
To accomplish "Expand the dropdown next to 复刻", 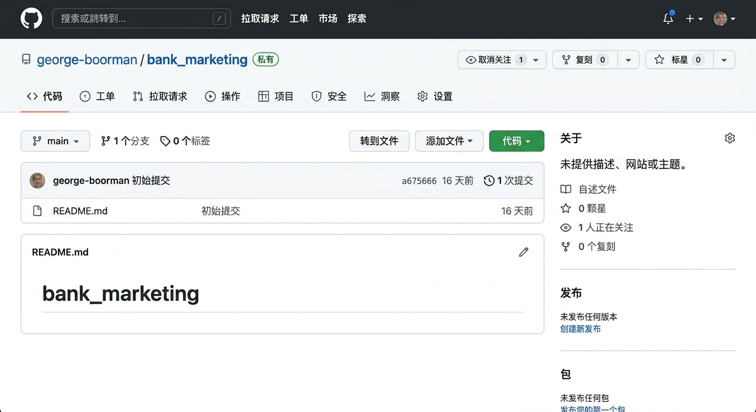I will coord(628,60).
